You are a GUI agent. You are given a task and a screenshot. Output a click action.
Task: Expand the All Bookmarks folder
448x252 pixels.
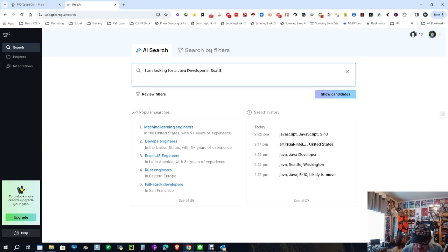pyautogui.click(x=433, y=23)
